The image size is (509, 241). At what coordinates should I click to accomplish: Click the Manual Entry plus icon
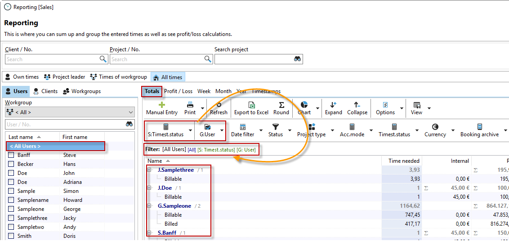point(162,105)
